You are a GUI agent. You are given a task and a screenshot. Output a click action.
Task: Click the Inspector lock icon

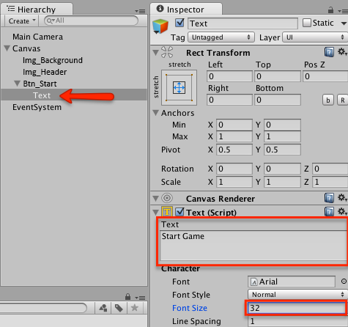(330, 10)
